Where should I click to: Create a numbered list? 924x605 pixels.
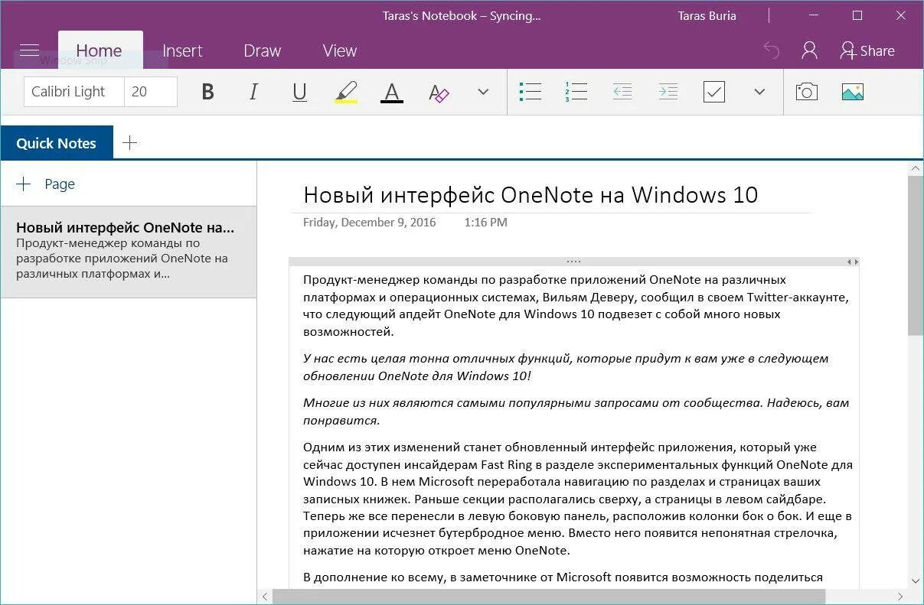[576, 92]
